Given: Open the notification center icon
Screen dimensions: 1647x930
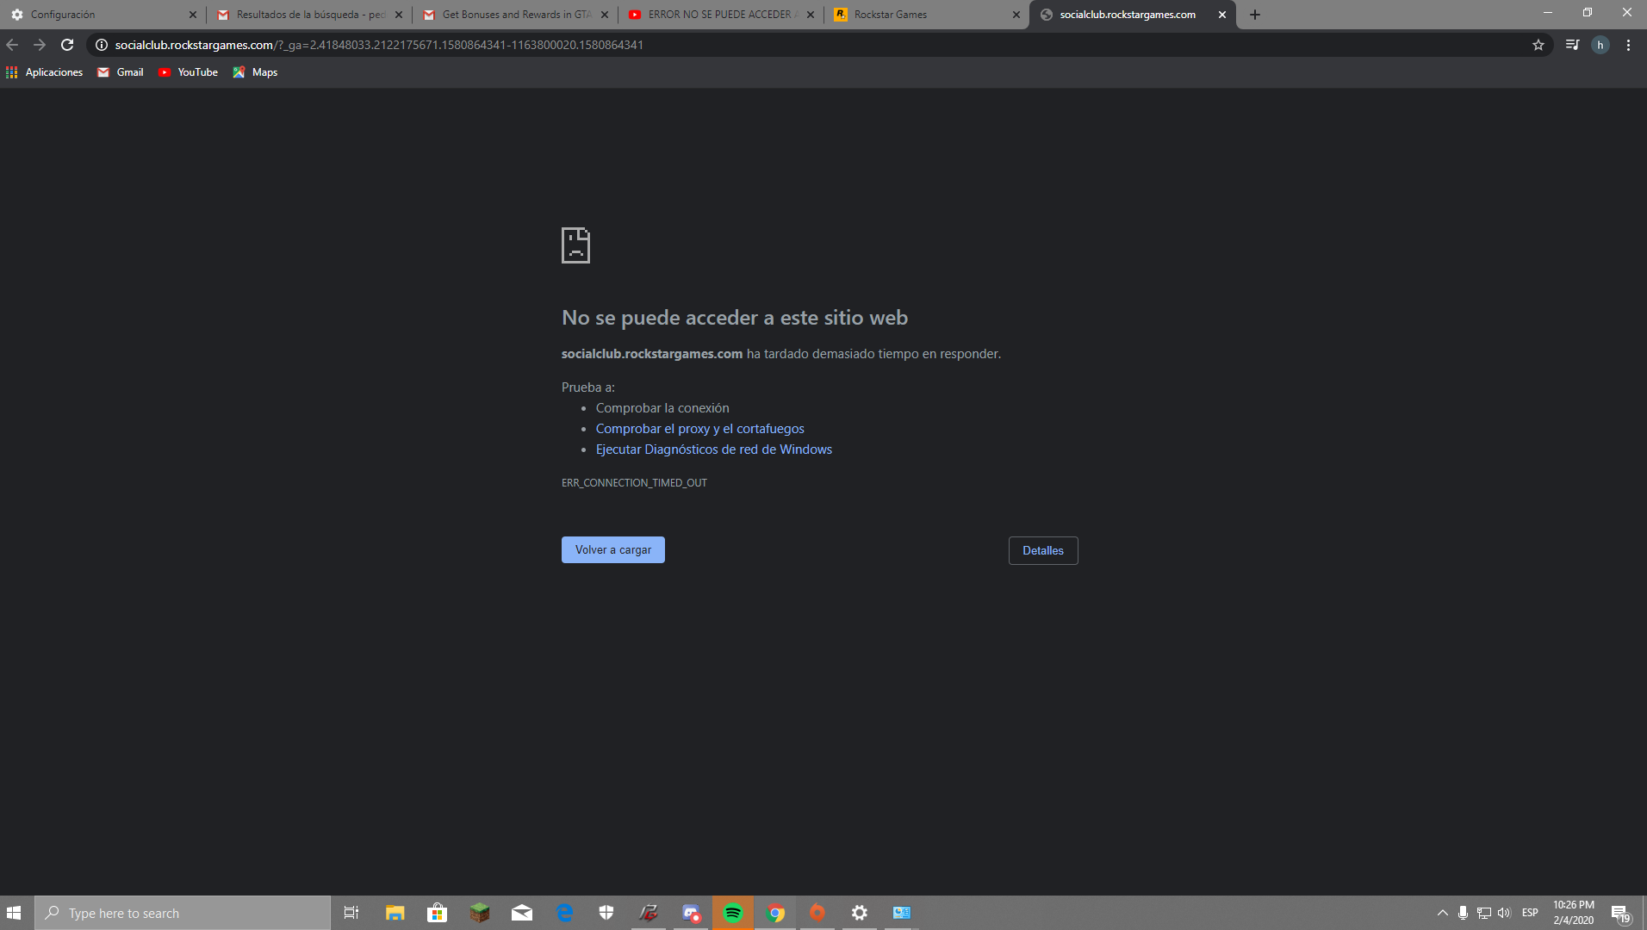Looking at the screenshot, I should click(x=1620, y=914).
